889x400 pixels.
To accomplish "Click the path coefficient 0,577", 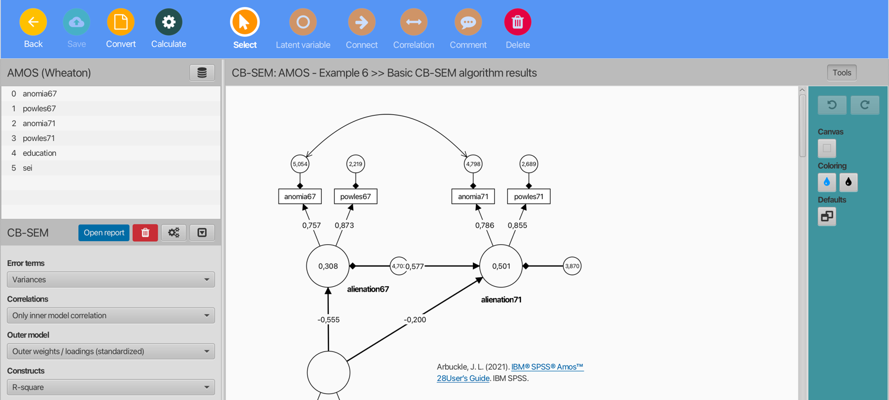I will (x=414, y=266).
